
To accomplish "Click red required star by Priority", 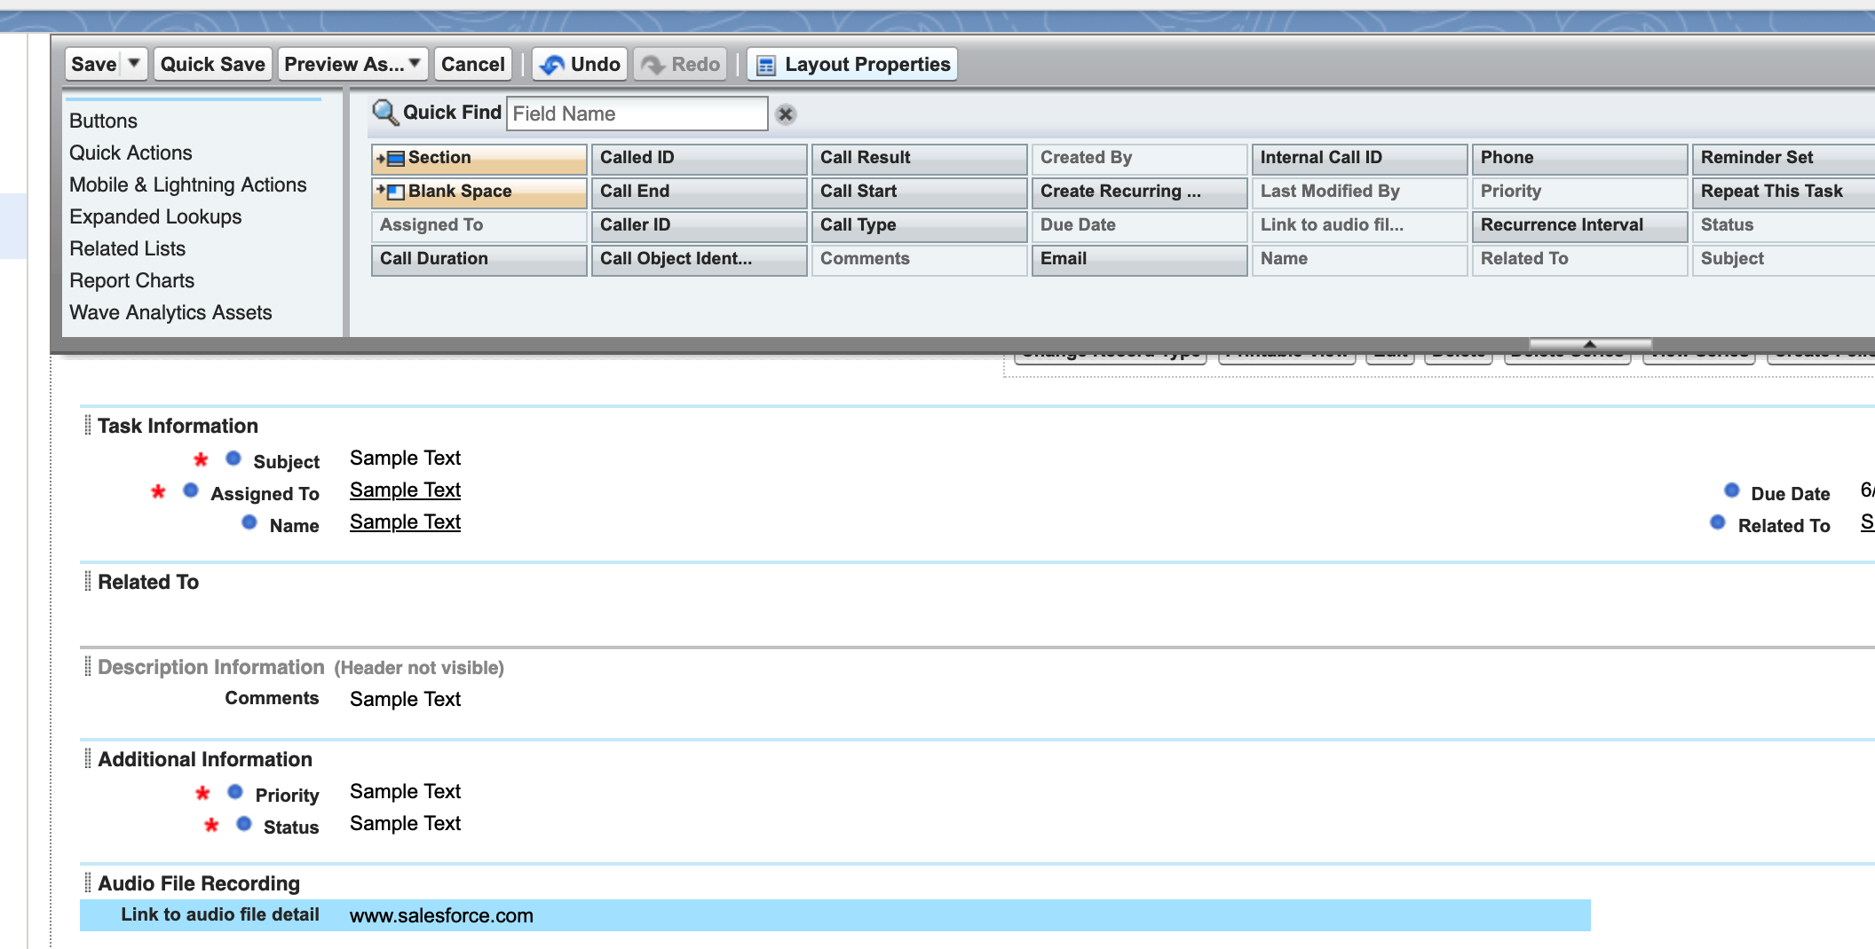I will pyautogui.click(x=202, y=793).
